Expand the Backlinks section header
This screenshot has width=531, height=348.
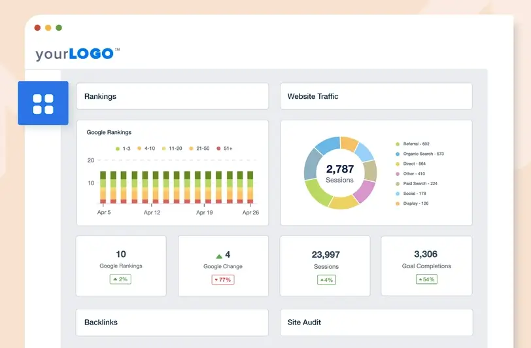[x=172, y=322]
